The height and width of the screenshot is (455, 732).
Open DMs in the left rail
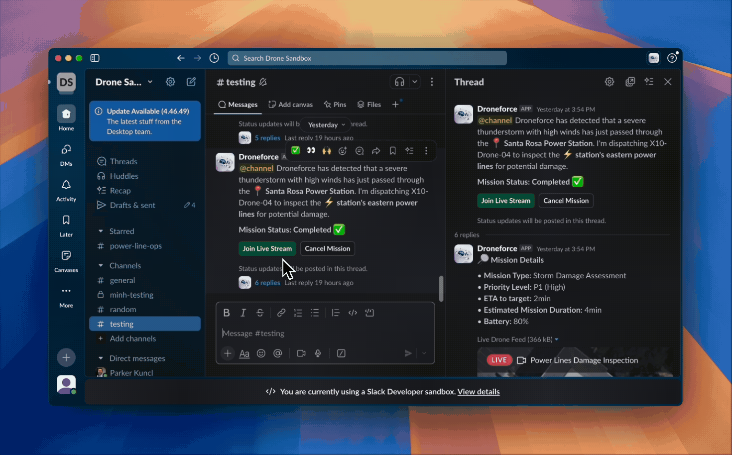click(66, 154)
